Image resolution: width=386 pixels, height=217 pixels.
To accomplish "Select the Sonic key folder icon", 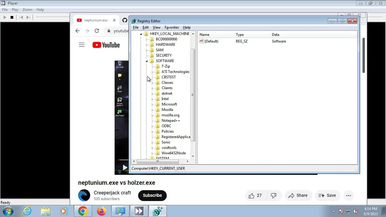I will (158, 142).
